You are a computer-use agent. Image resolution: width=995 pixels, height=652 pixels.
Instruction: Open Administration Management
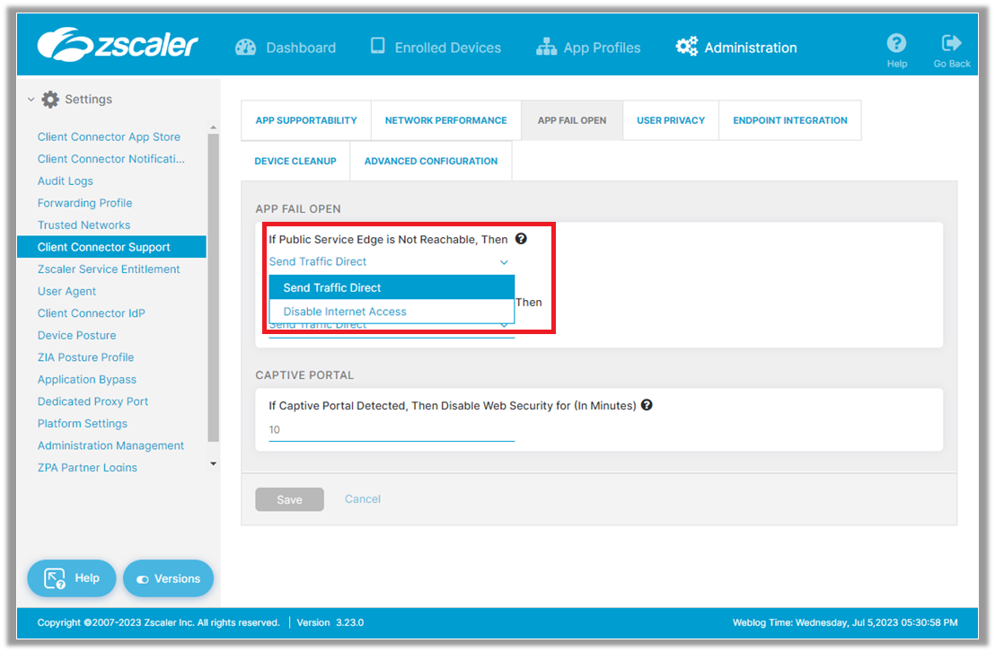[110, 445]
